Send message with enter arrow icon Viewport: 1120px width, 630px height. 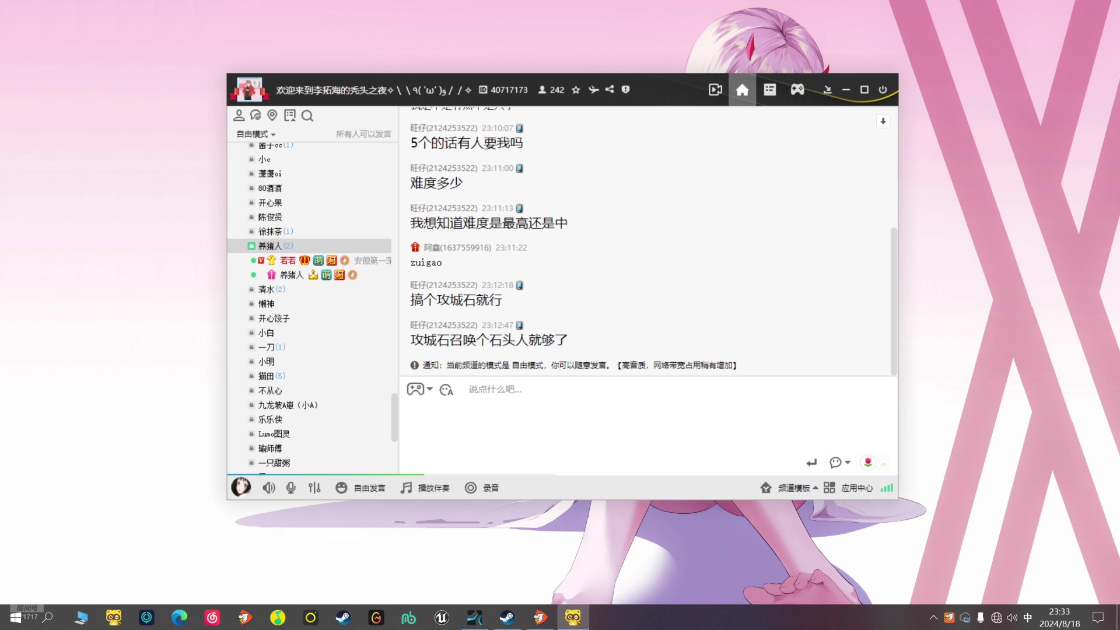811,463
